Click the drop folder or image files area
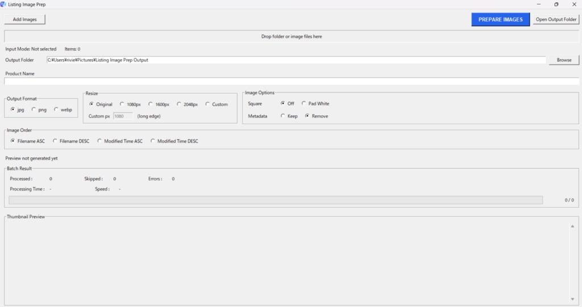Screen dimensions: 582x307 point(292,36)
